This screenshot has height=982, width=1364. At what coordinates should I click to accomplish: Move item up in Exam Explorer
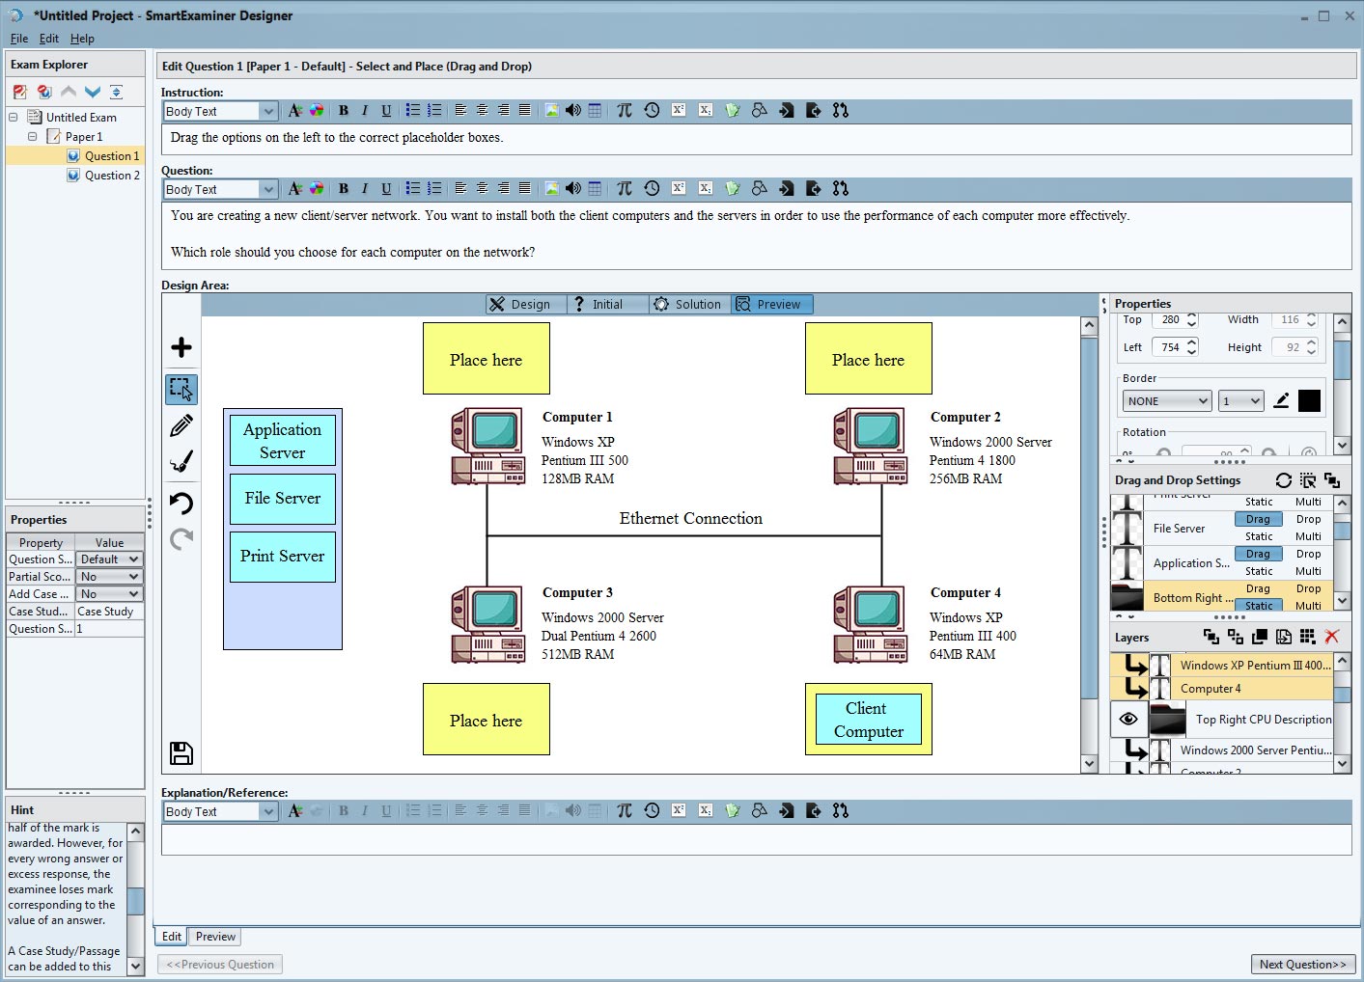click(x=69, y=92)
